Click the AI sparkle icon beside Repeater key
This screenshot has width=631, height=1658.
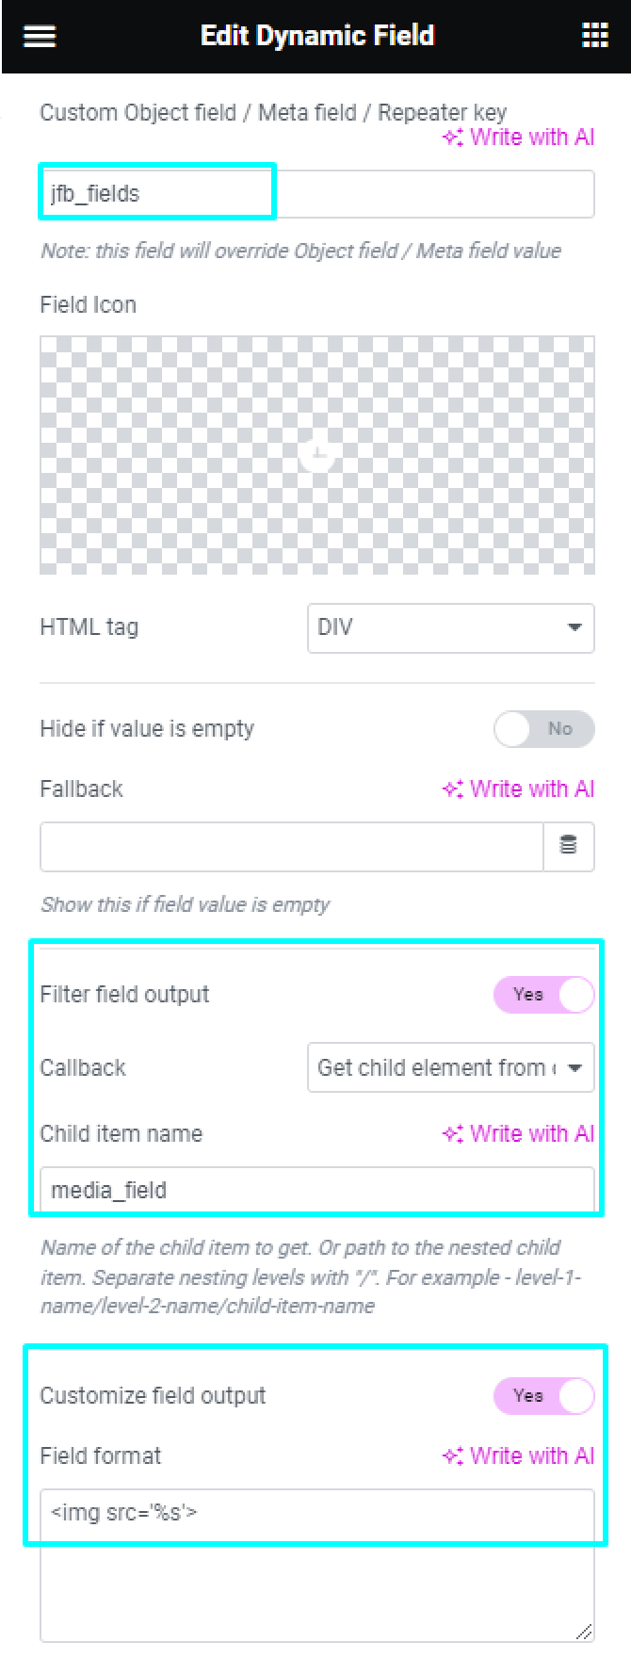[453, 137]
